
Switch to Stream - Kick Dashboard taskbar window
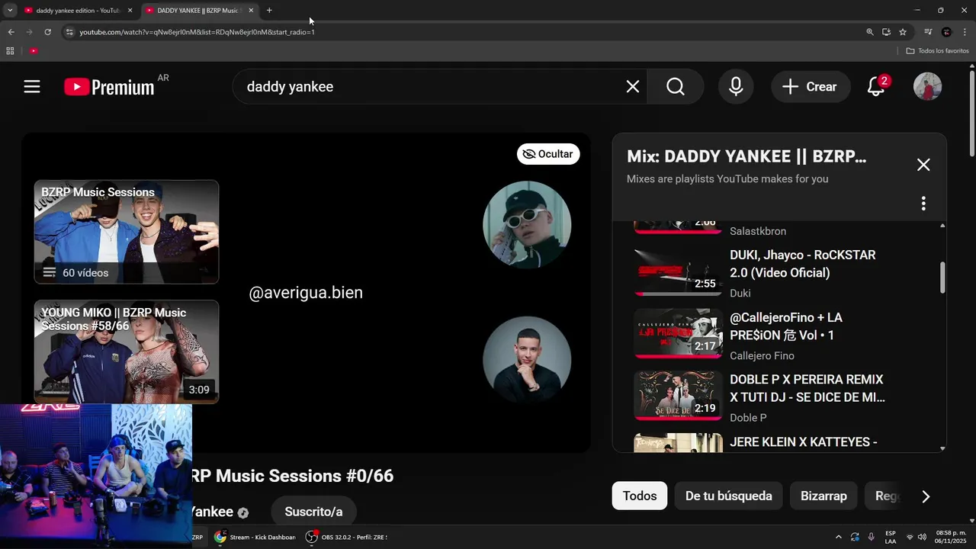255,538
